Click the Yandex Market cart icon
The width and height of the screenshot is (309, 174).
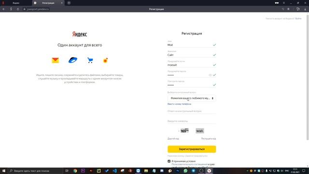click(x=90, y=60)
